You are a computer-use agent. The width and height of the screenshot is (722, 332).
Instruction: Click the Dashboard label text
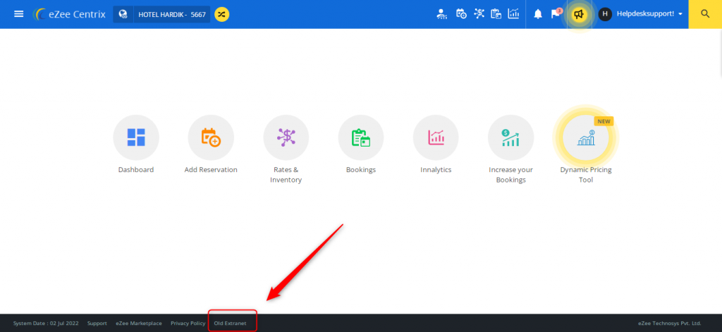[136, 169]
